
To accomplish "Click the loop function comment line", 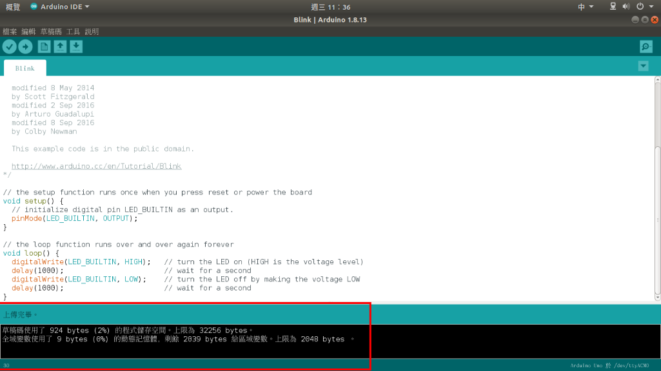I will point(119,244).
